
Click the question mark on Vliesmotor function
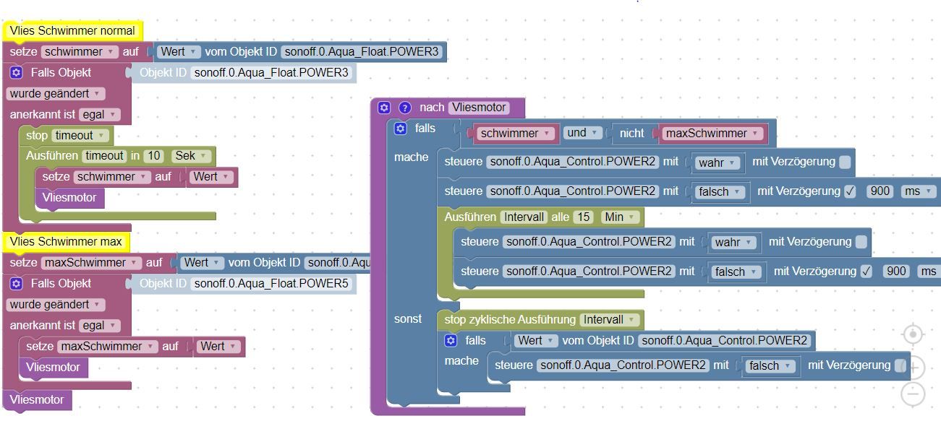[405, 108]
